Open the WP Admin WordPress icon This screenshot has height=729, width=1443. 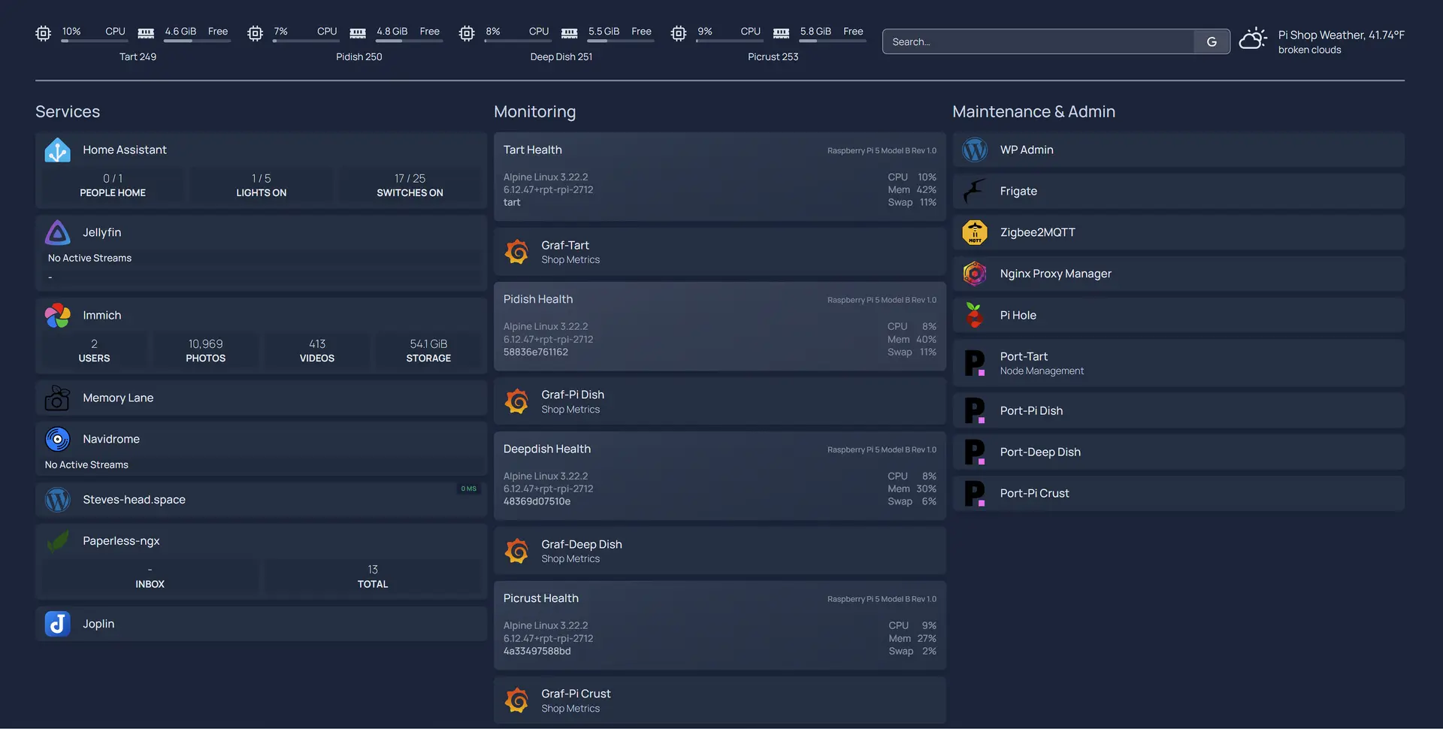tap(975, 150)
